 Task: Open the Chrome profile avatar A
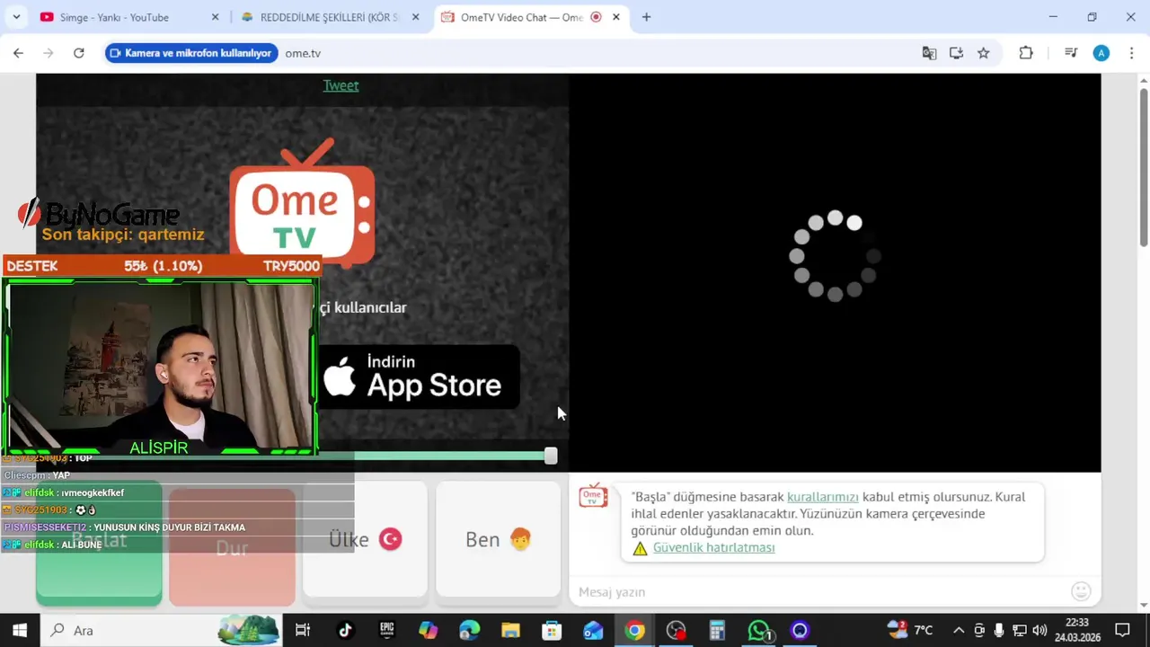tap(1101, 53)
